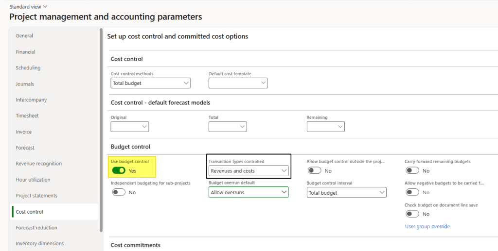This screenshot has height=251, width=498.
Task: Expand the Default cost template dropdown
Action: pyautogui.click(x=238, y=83)
